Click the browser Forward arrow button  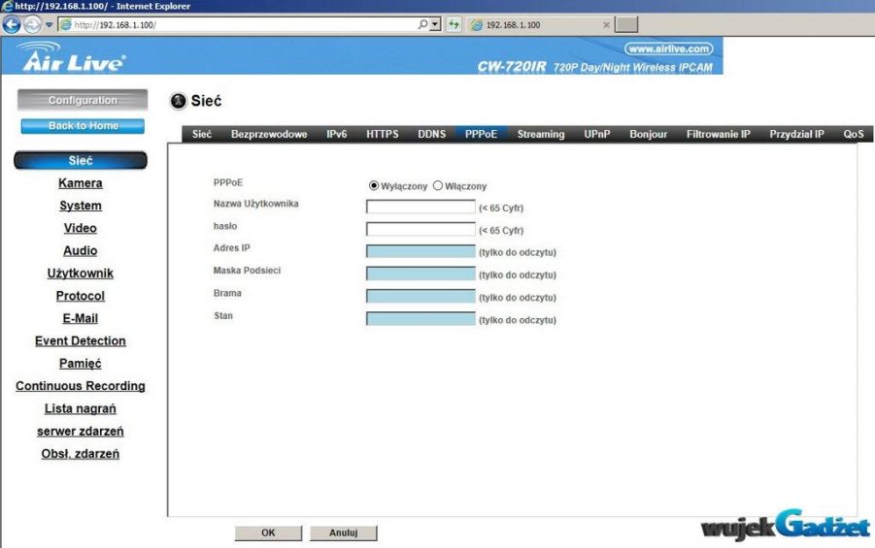click(33, 25)
